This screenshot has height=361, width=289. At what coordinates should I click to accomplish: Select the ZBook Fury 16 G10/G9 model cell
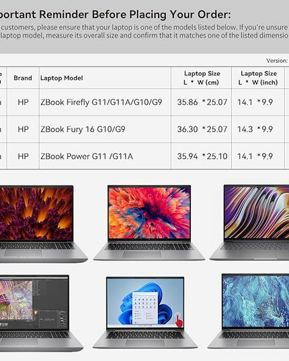tap(105, 129)
